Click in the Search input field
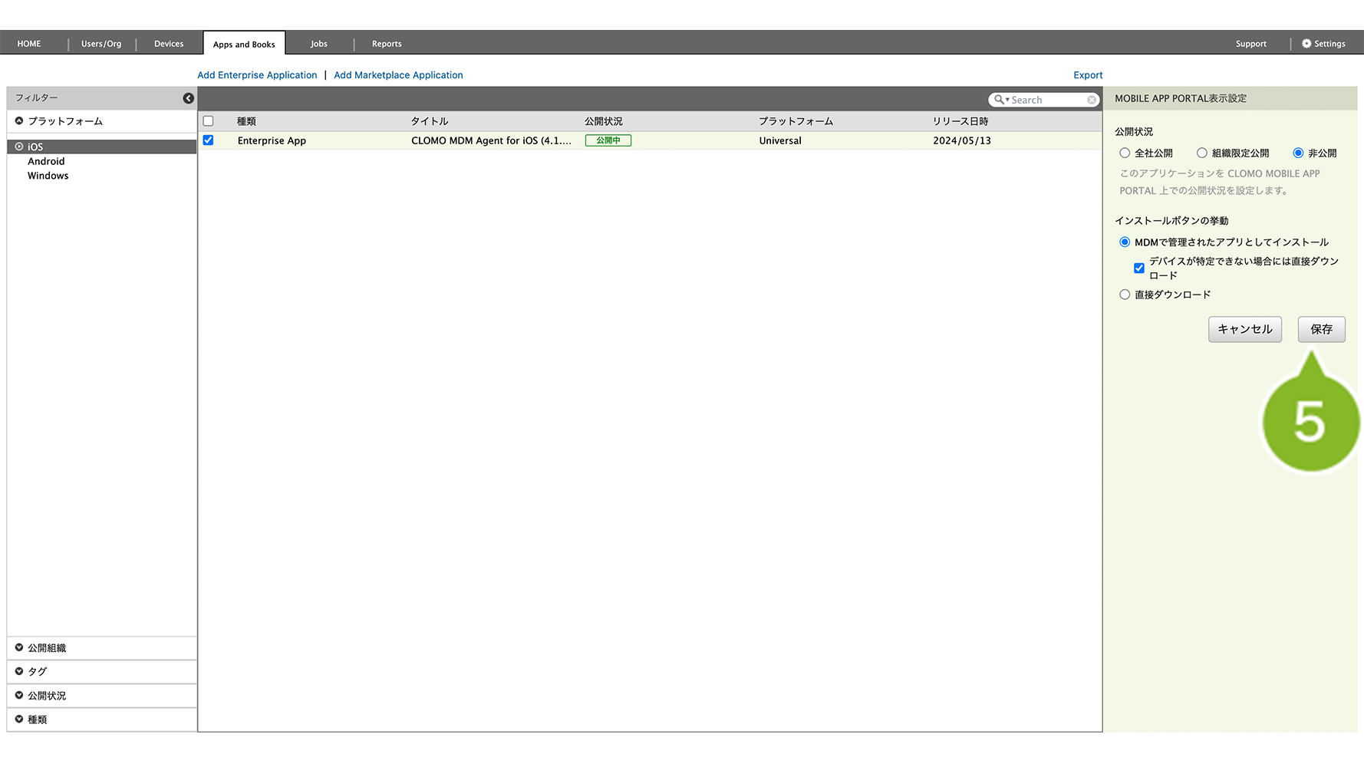The image size is (1364, 767). 1047,100
